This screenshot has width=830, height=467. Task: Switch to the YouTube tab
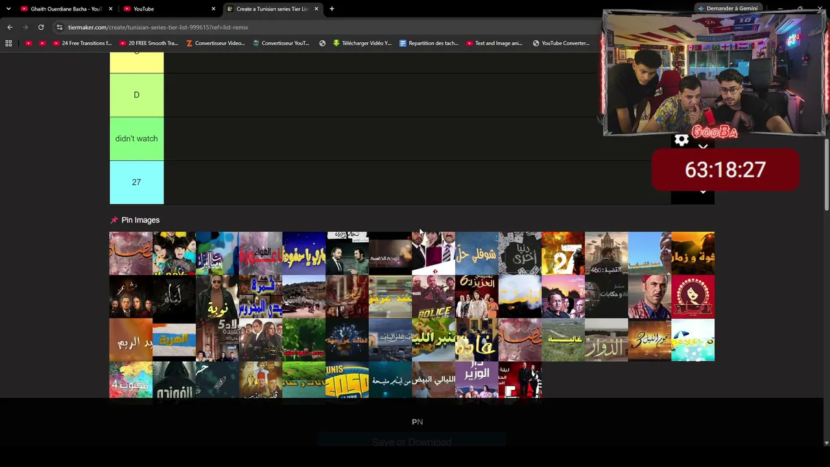pyautogui.click(x=169, y=9)
